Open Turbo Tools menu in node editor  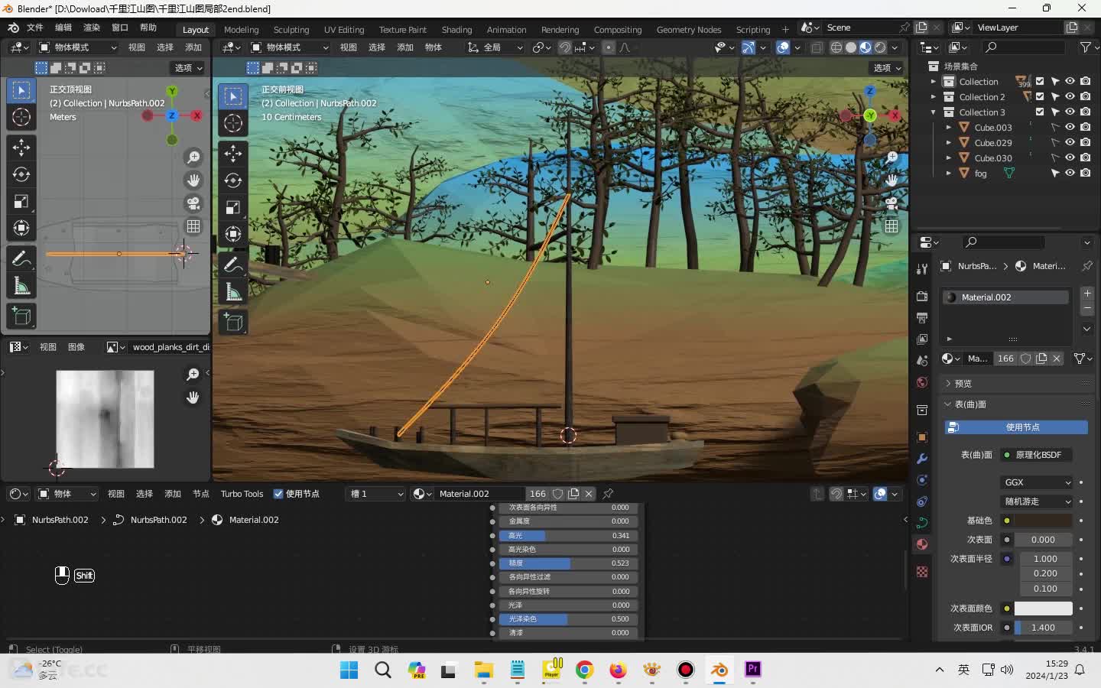[242, 494]
